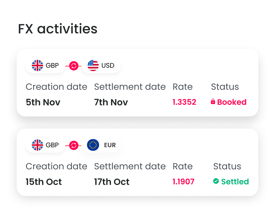Select the GBP chip in the GBP/EUR card

tap(45, 145)
